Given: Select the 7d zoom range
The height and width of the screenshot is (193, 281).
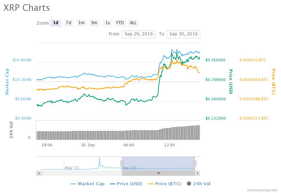Looking at the screenshot, I should click(x=68, y=23).
